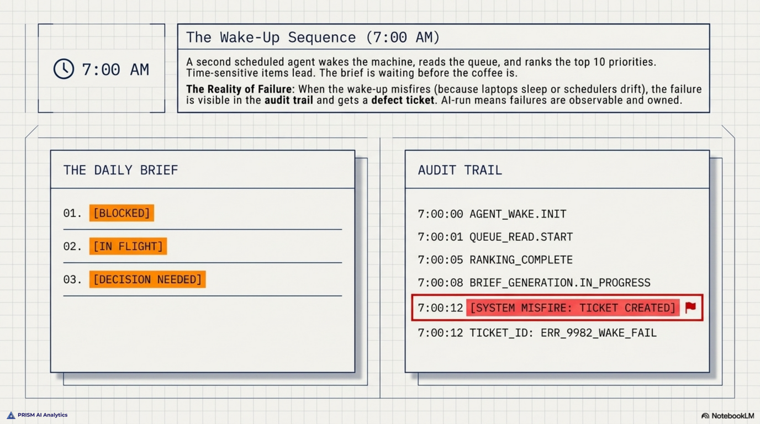Click the PRISM AI Analytics triangle logo
Image resolution: width=760 pixels, height=424 pixels.
10,415
